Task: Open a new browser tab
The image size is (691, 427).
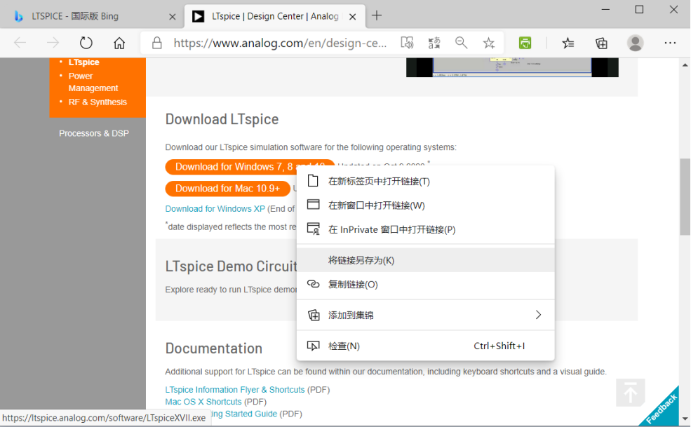Action: click(377, 16)
